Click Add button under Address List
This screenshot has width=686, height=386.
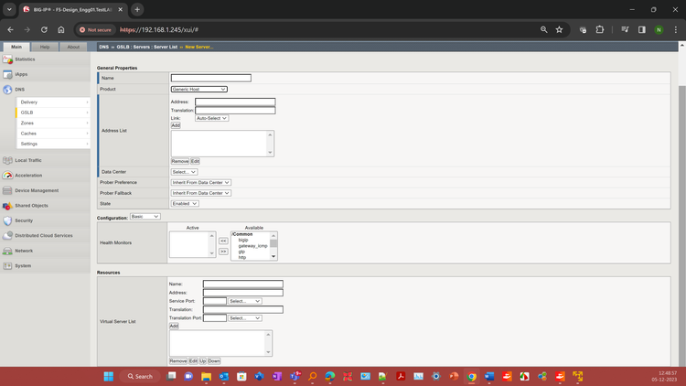click(176, 125)
